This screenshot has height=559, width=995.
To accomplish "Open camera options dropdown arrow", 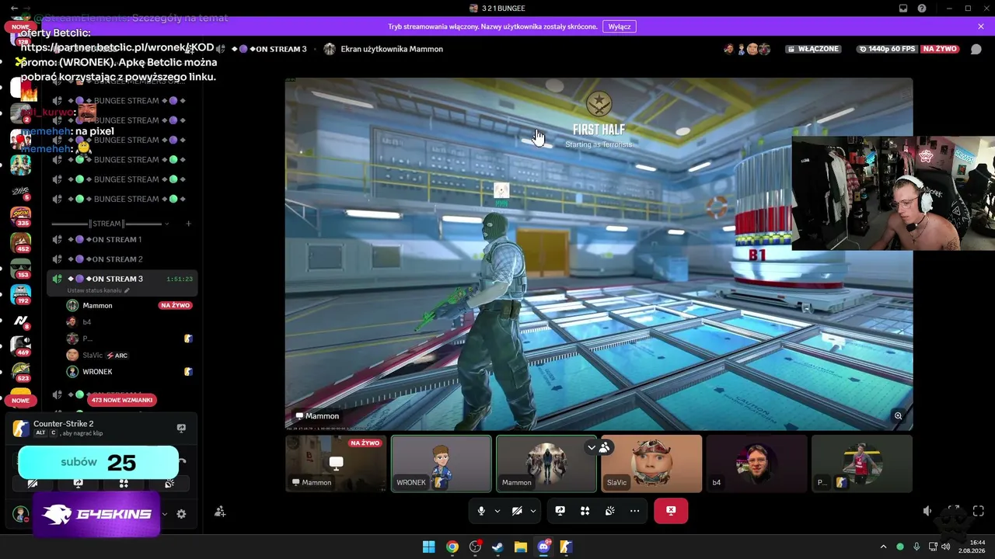I will tap(532, 511).
